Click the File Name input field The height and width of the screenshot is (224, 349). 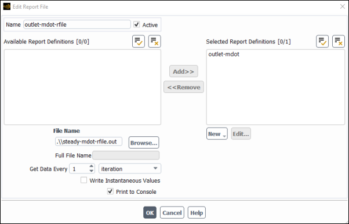[89, 142]
